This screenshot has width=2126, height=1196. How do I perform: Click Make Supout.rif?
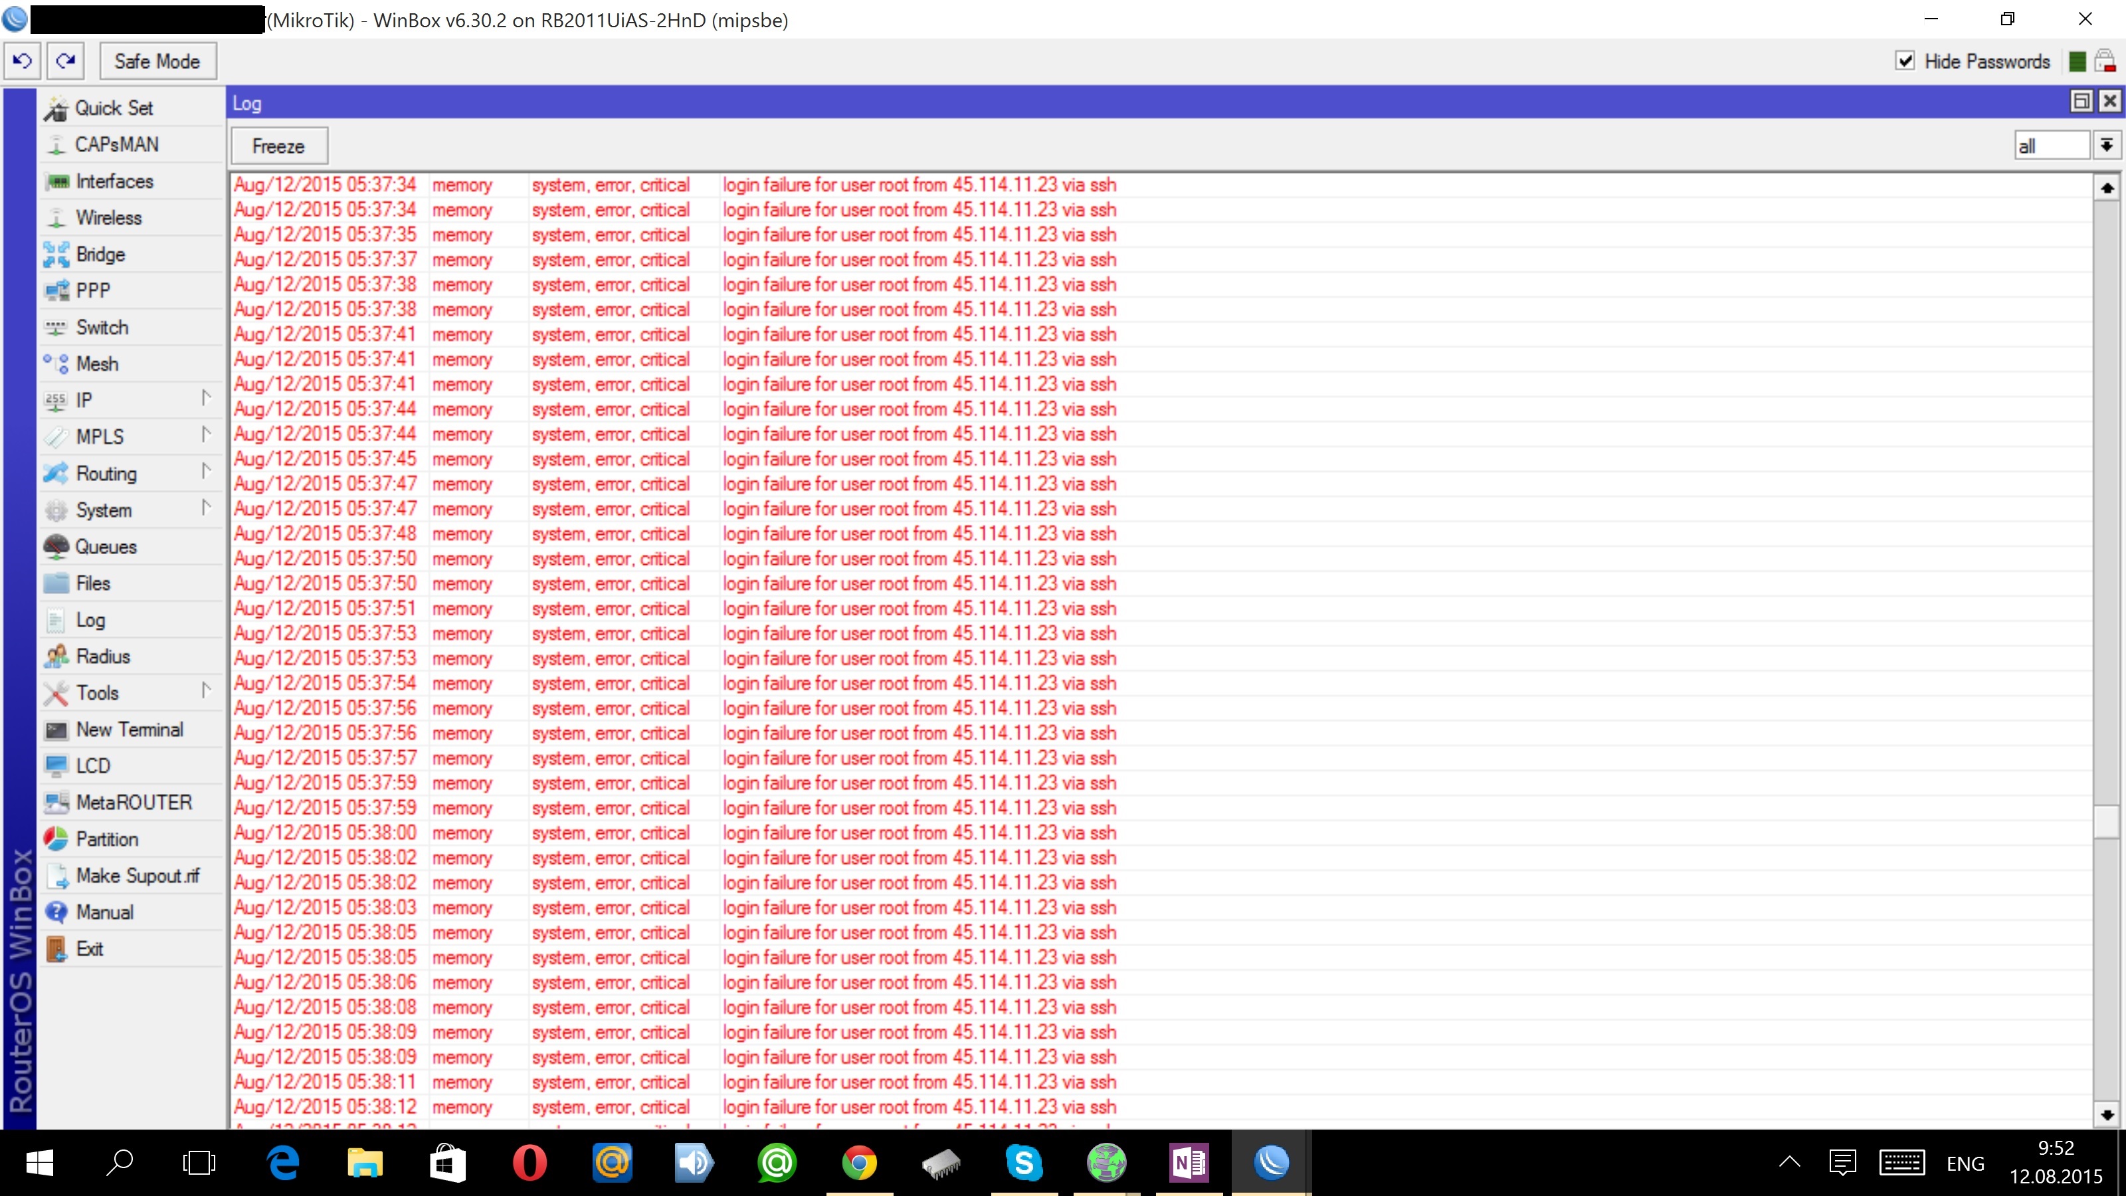point(137,876)
